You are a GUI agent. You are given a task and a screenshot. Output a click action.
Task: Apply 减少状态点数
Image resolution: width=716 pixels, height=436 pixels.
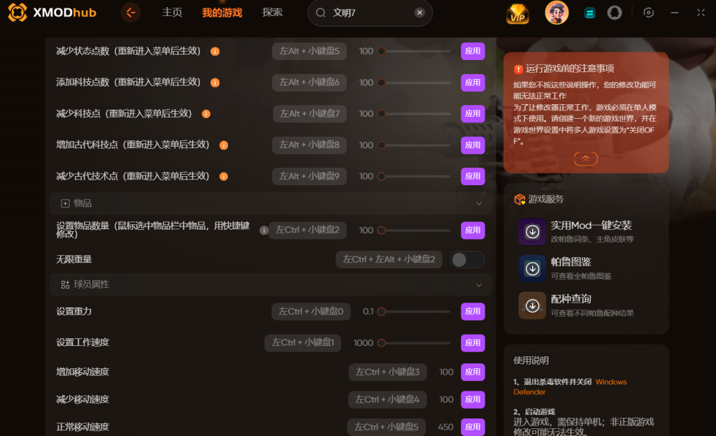pyautogui.click(x=473, y=51)
